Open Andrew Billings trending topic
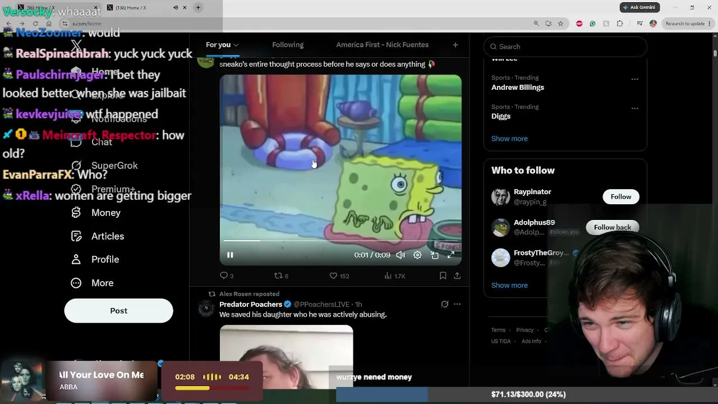The width and height of the screenshot is (718, 404). click(x=518, y=88)
